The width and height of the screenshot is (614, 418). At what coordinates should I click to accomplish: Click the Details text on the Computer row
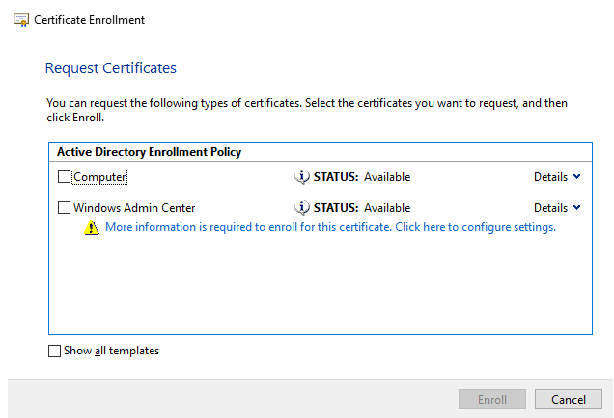(x=550, y=177)
